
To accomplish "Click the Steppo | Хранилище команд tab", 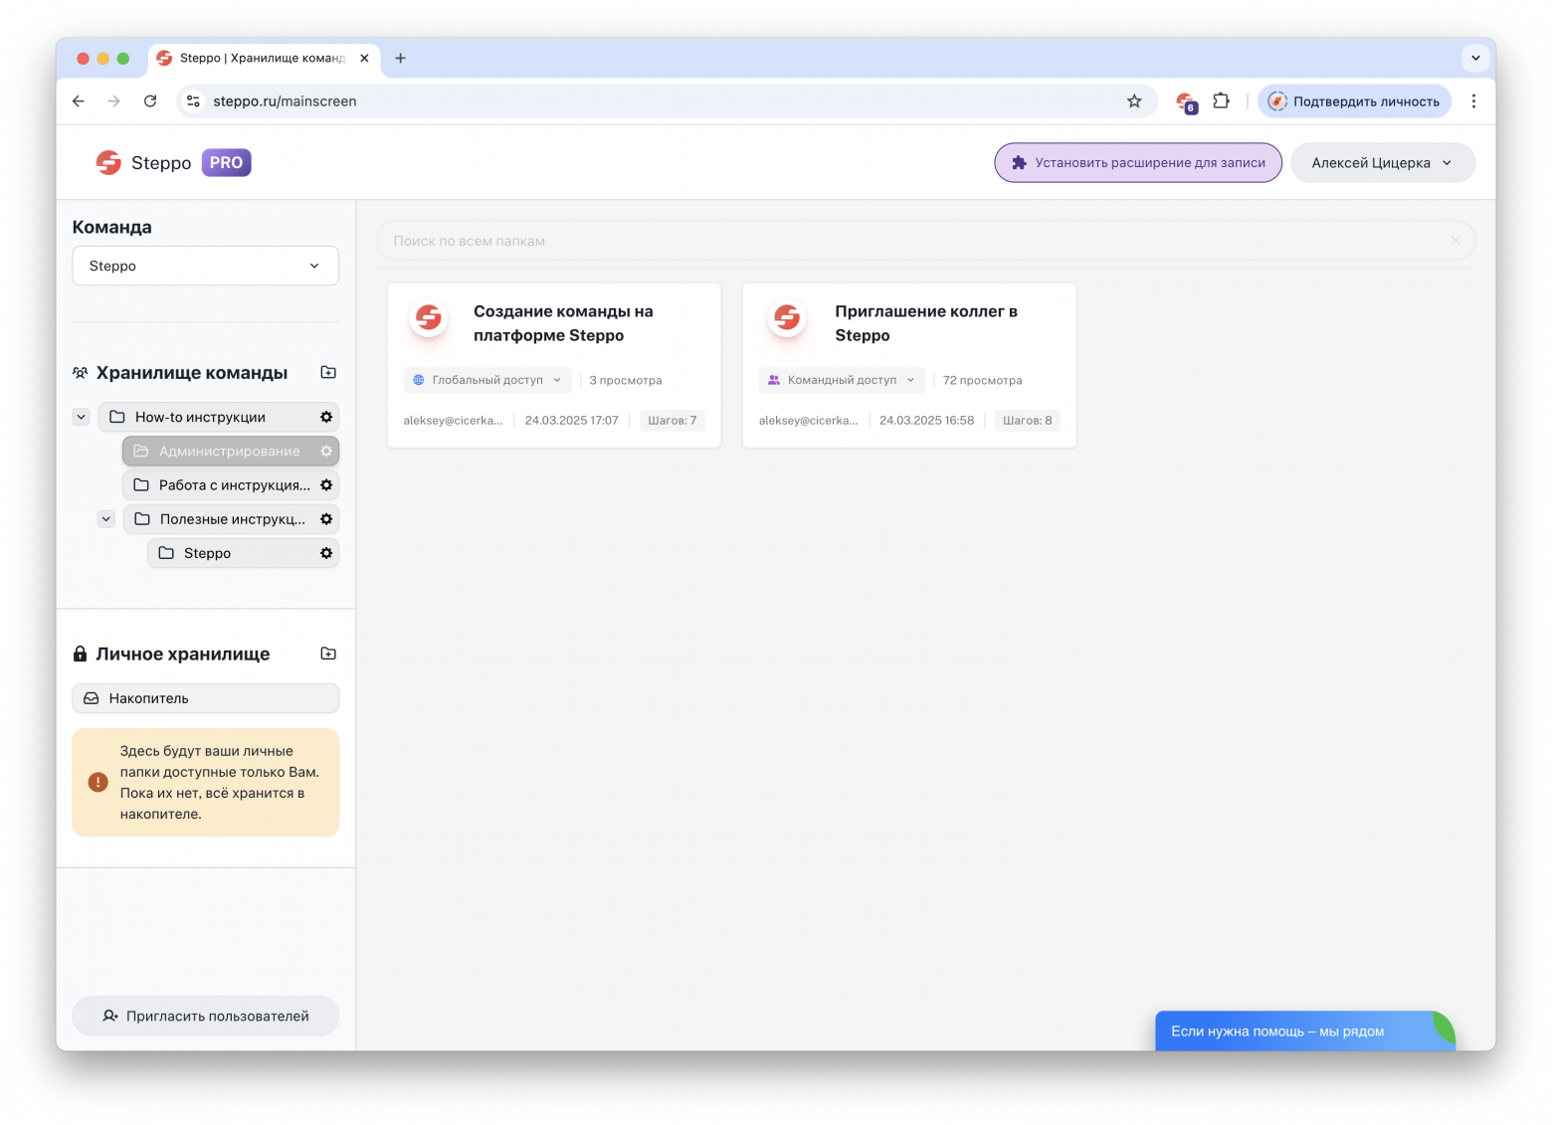I will pos(263,58).
